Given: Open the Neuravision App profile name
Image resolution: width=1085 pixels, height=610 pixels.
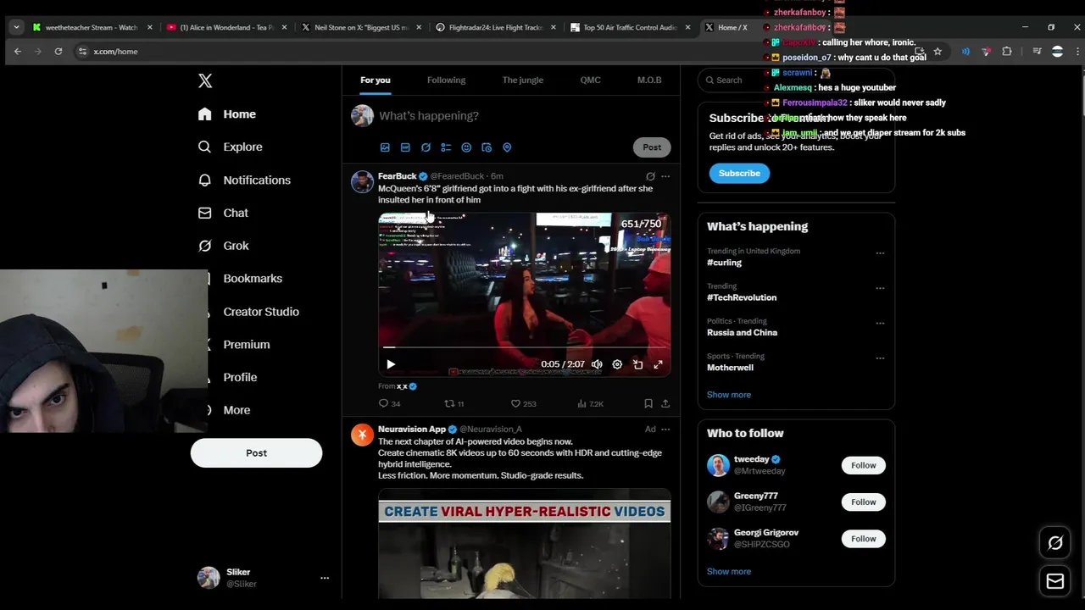Looking at the screenshot, I should click(412, 430).
